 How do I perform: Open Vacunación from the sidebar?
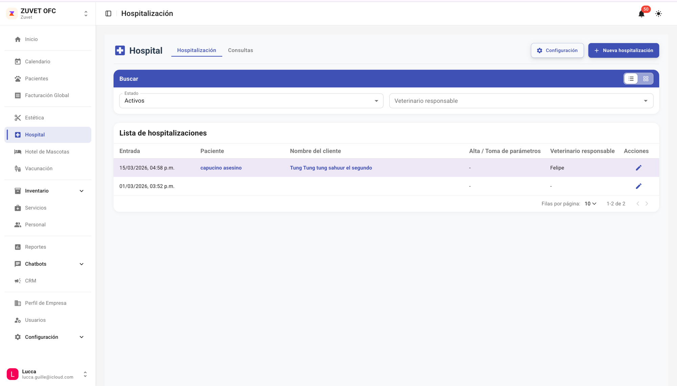[x=48, y=168]
